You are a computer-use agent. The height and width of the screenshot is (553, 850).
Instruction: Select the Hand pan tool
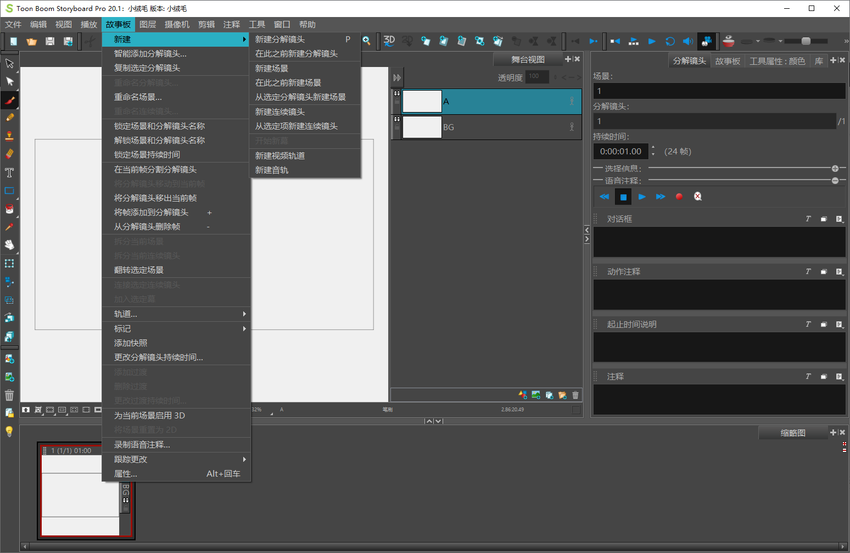[9, 245]
